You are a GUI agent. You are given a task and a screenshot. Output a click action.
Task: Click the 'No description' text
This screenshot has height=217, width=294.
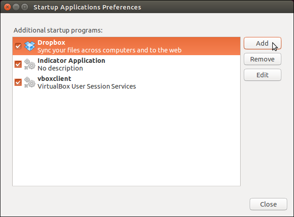(x=60, y=68)
